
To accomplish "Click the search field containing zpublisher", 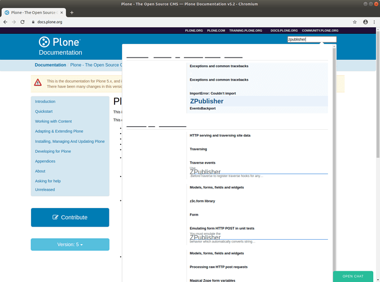I will coord(312,39).
